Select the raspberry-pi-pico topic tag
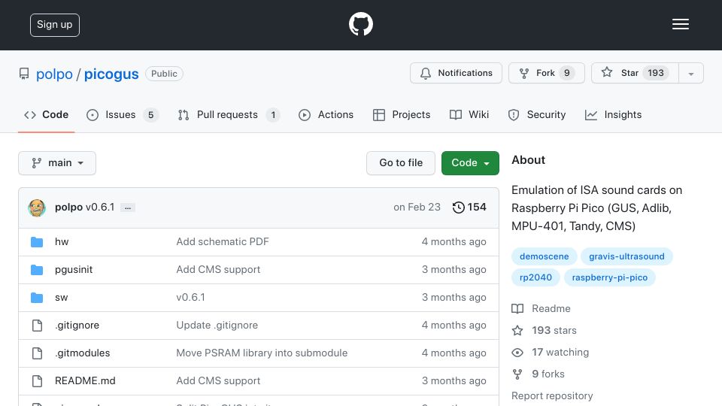 tap(610, 277)
